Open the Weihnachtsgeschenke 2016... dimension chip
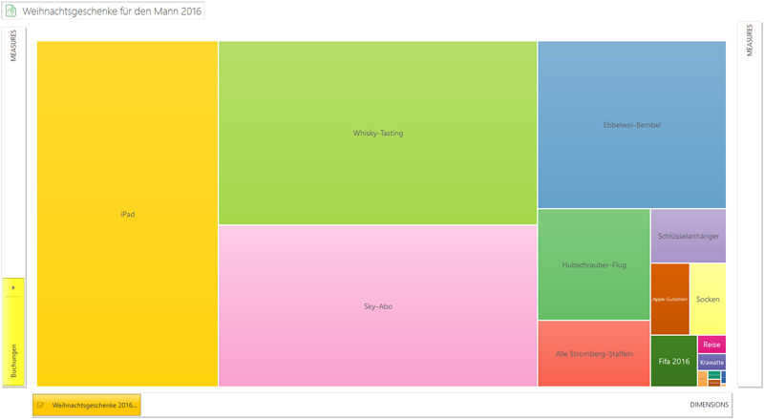This screenshot has width=764, height=419. pos(87,405)
